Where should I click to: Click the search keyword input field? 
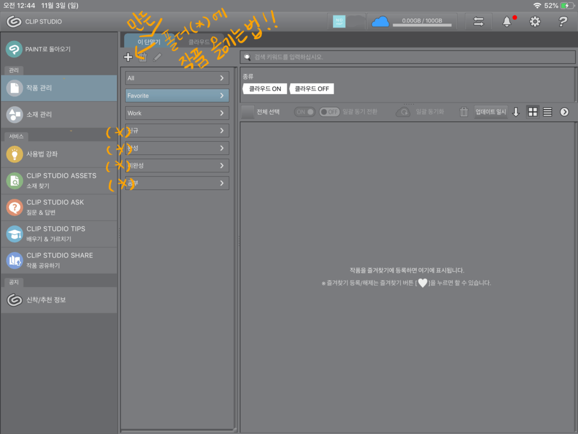point(406,57)
